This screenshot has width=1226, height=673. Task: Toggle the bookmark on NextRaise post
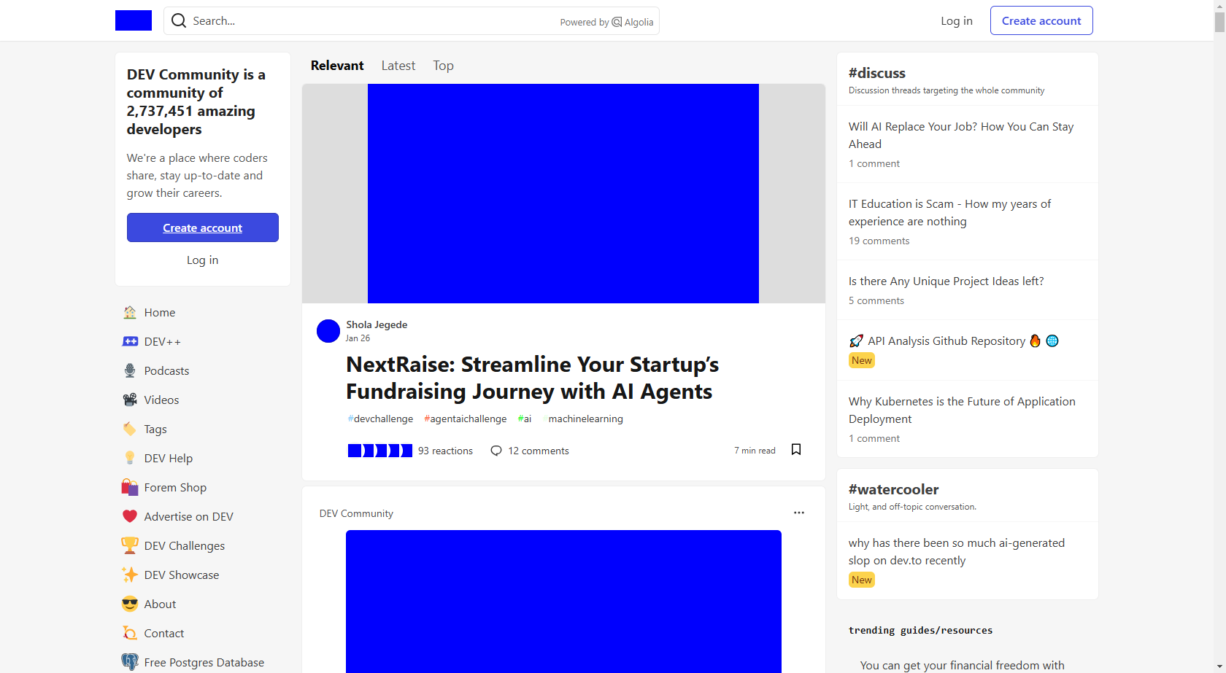pyautogui.click(x=796, y=450)
